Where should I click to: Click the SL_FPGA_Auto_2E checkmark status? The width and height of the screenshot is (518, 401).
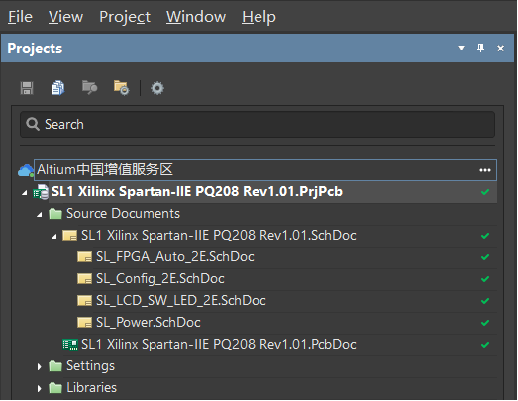tap(485, 257)
